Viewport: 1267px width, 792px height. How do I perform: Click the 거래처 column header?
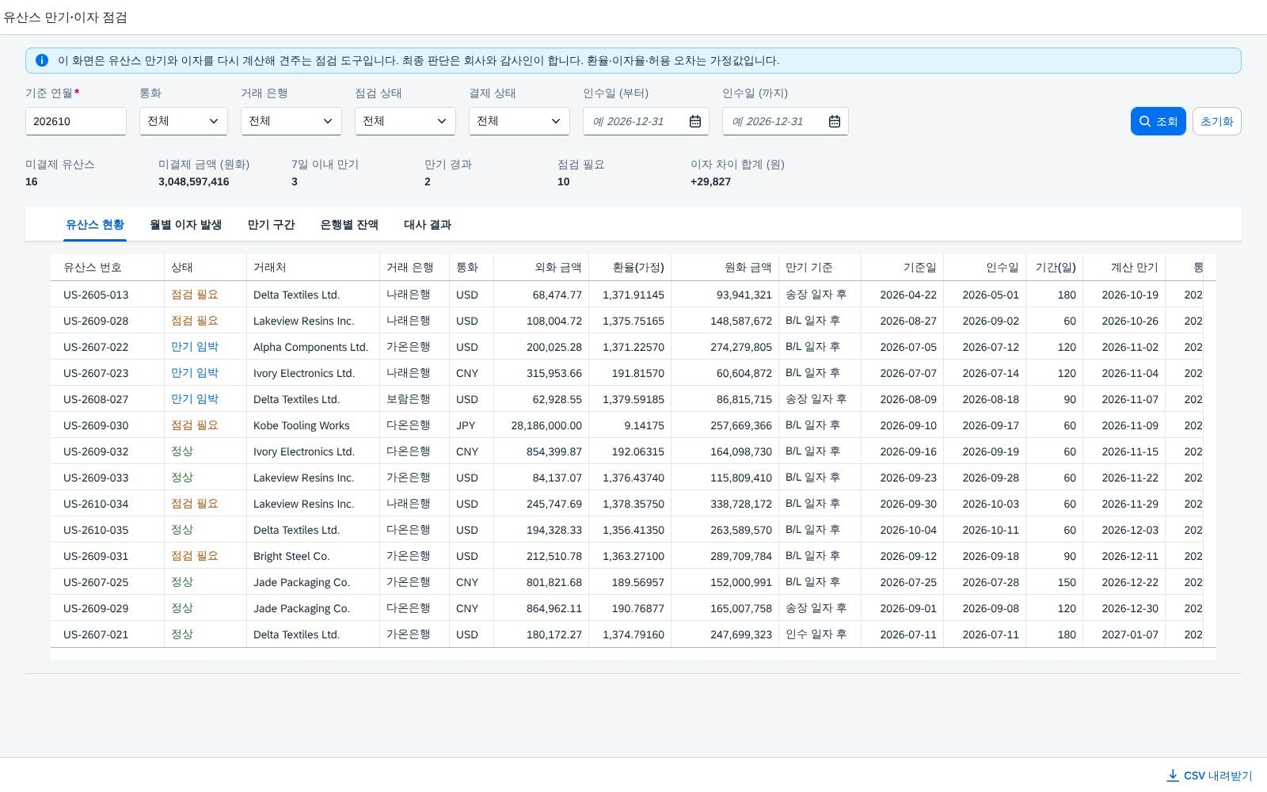(314, 268)
